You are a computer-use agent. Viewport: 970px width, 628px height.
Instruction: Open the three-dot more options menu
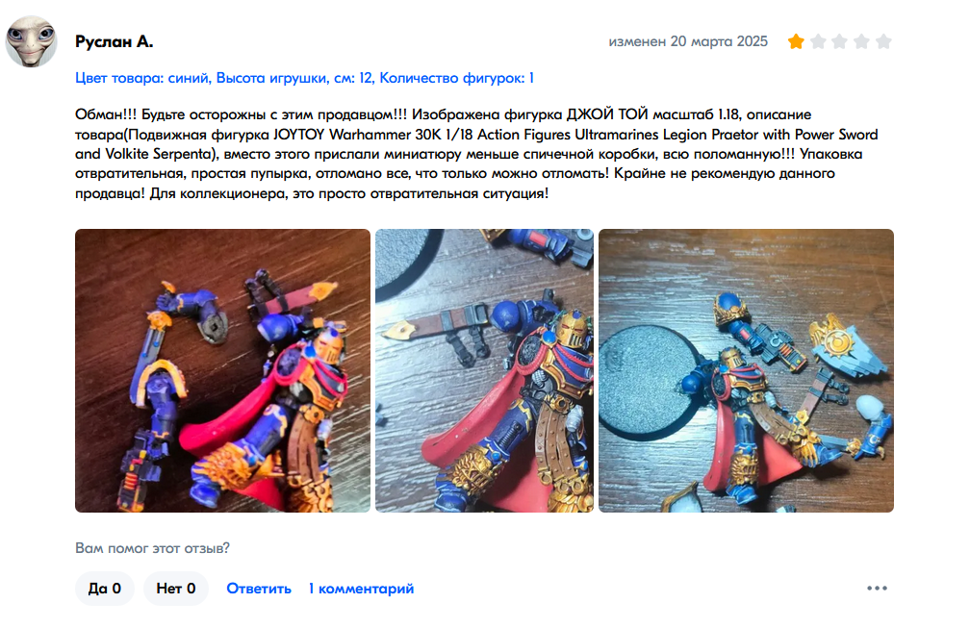coord(878,588)
